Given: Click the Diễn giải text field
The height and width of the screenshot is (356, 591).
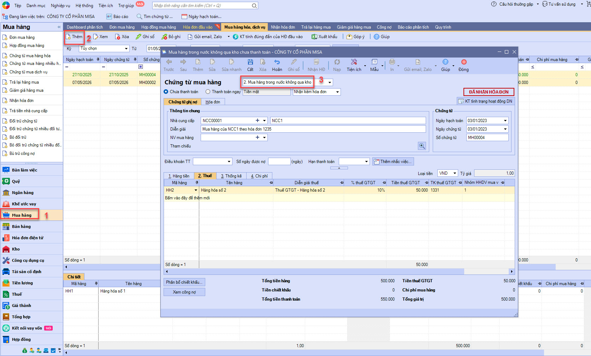Looking at the screenshot, I should click(313, 129).
